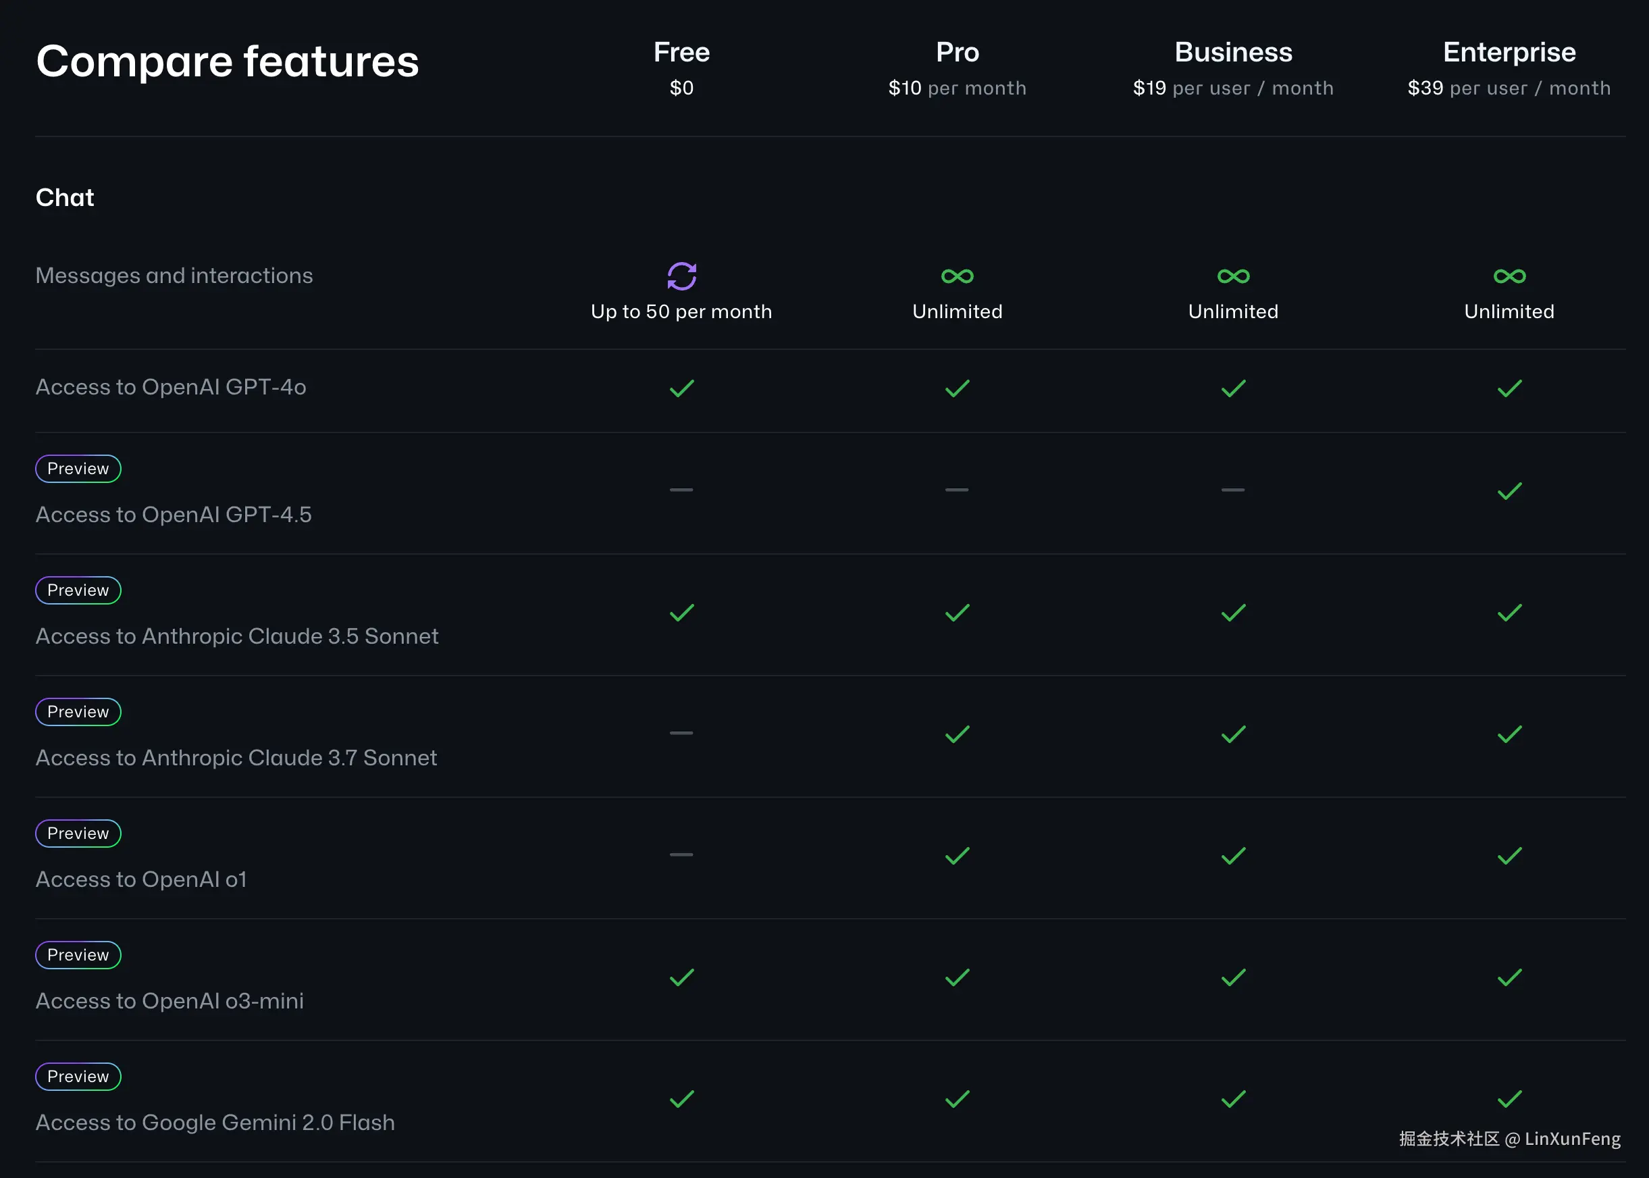
Task: Click the o3-mini checkmark under Enterprise
Action: [x=1509, y=978]
